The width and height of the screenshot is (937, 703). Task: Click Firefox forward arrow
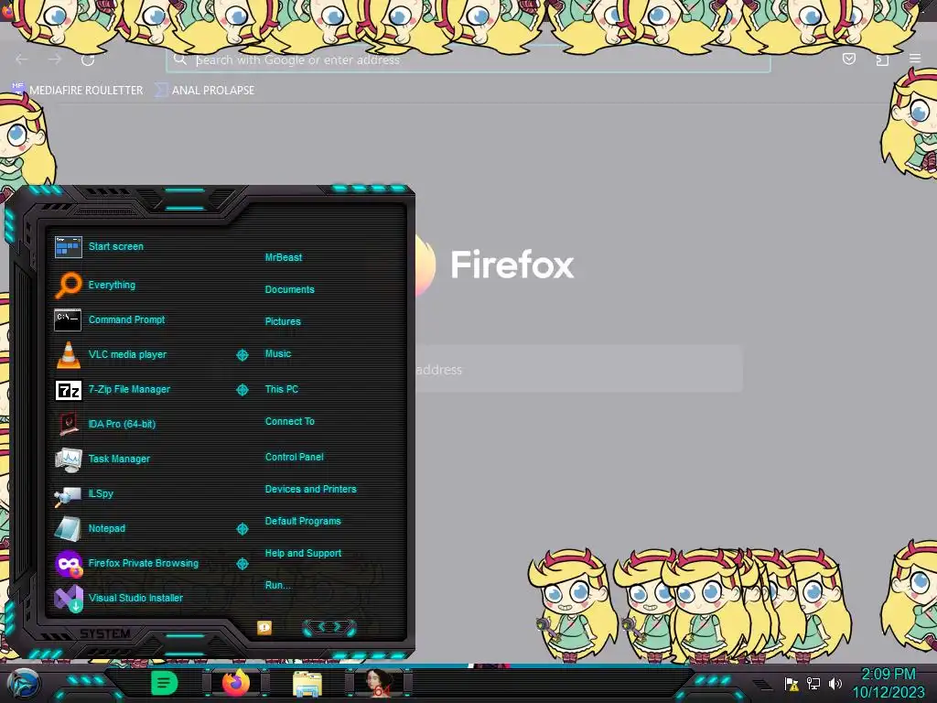[x=55, y=59]
